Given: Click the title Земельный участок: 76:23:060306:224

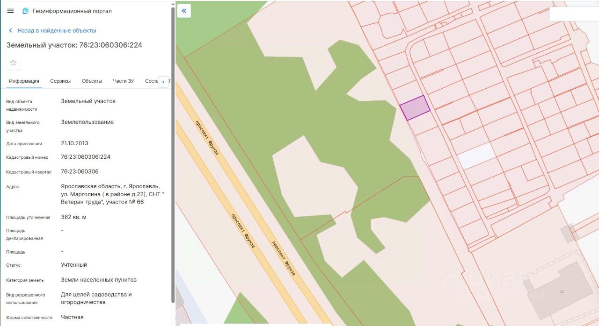Looking at the screenshot, I should click(74, 45).
